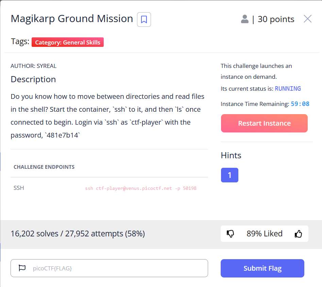Click the SSH endpoint label

coord(19,188)
